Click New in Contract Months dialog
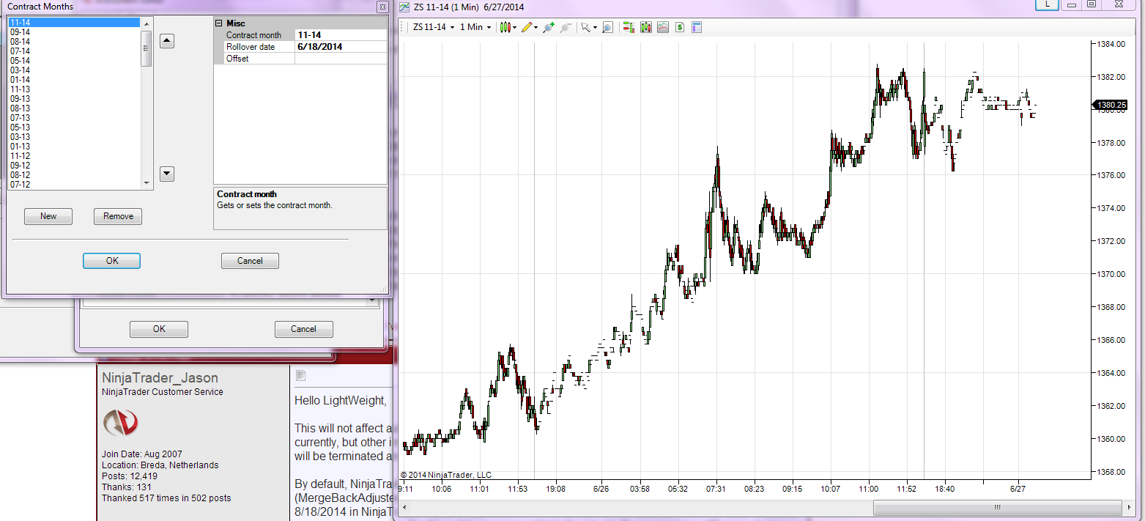The width and height of the screenshot is (1145, 521). [48, 216]
